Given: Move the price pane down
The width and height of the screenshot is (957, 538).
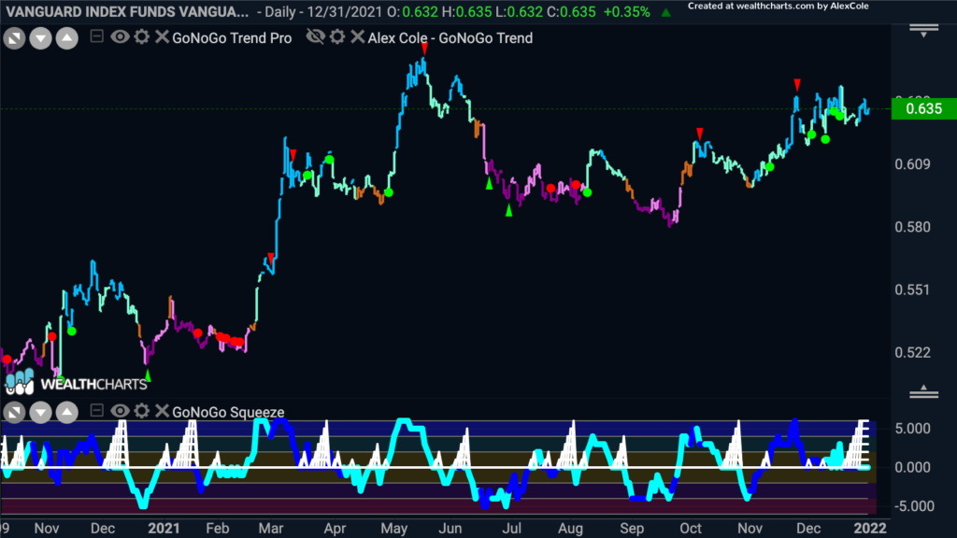Looking at the screenshot, I should [40, 38].
